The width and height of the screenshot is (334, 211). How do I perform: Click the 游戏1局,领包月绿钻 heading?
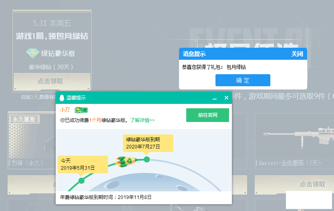click(52, 36)
